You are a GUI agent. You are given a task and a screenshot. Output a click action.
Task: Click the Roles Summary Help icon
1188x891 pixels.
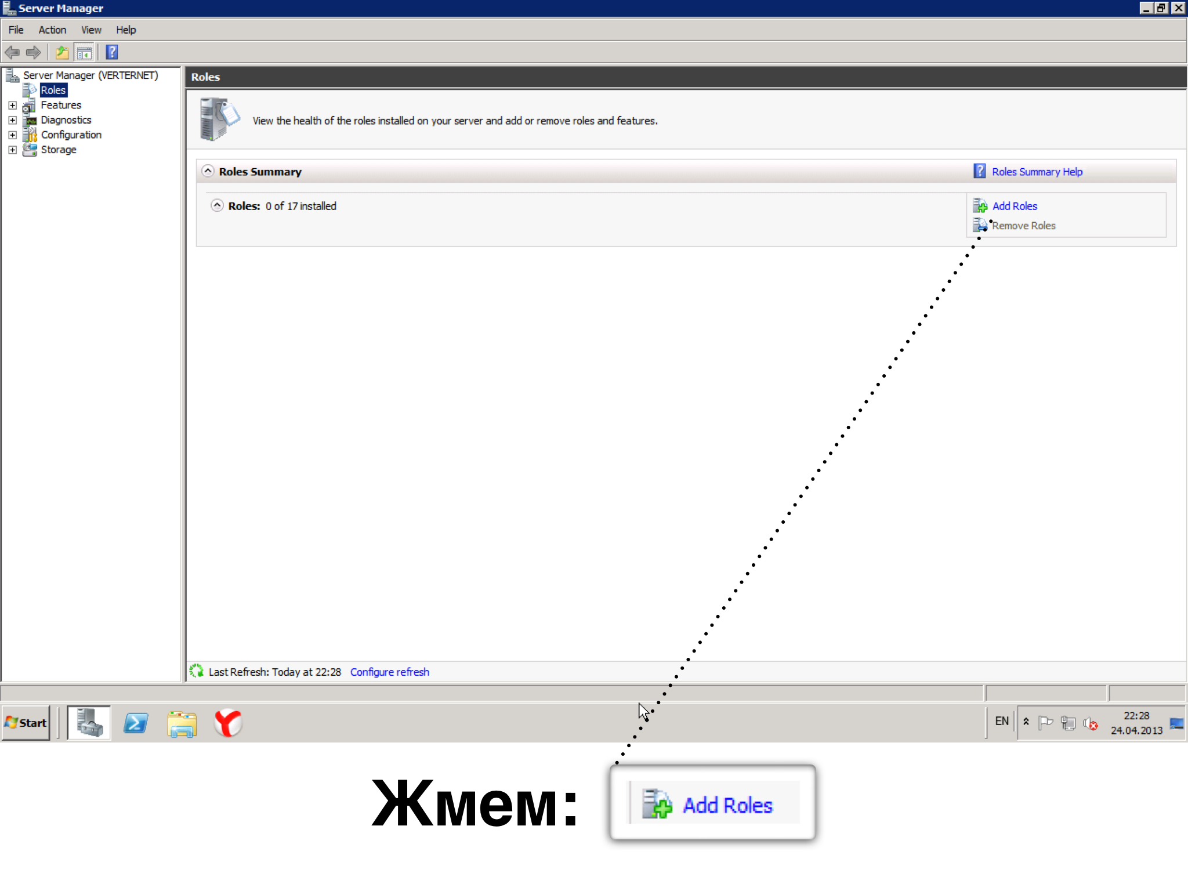(x=980, y=171)
